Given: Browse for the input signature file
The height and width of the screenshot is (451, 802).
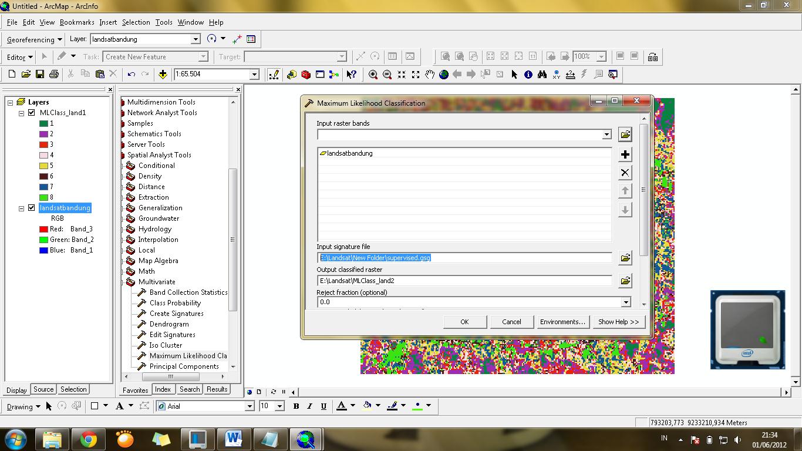Looking at the screenshot, I should pos(625,257).
